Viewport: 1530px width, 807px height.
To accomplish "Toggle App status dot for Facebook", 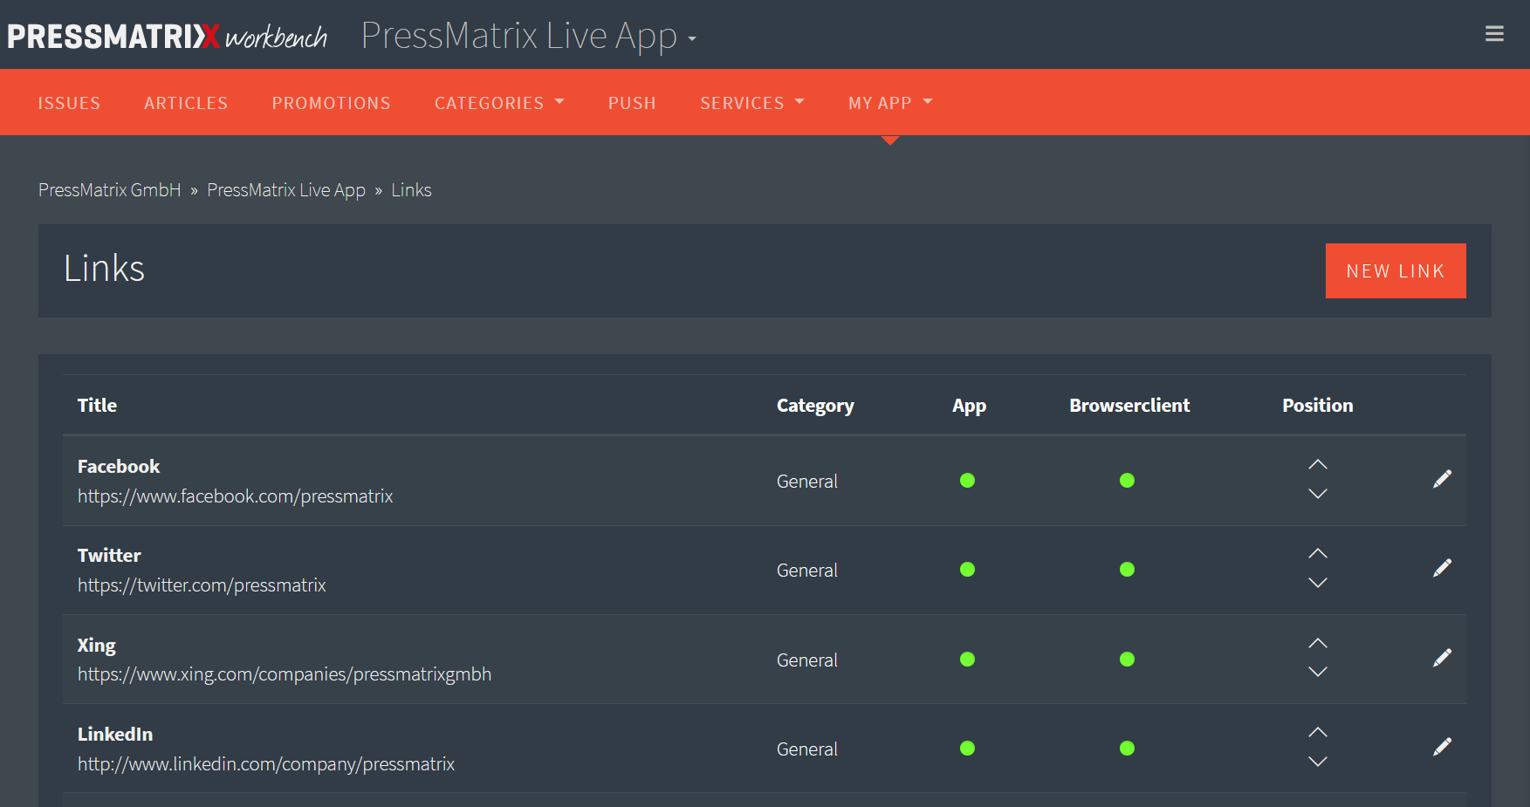I will point(967,480).
